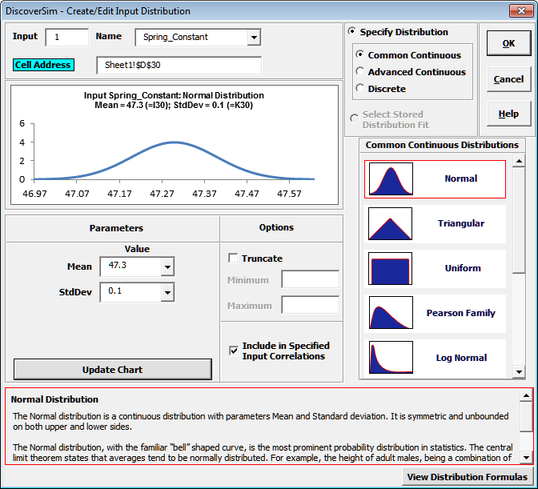Click the cyan Cell Address button
This screenshot has width=538, height=489.
pos(43,65)
